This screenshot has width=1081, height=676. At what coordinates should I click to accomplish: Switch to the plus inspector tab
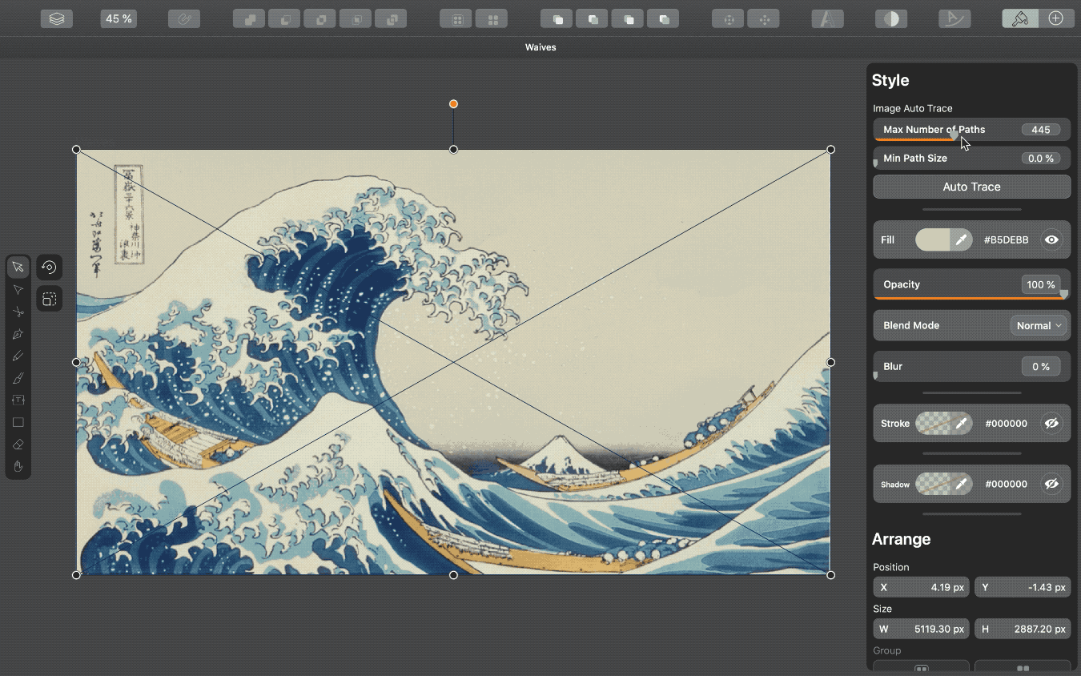1056,18
